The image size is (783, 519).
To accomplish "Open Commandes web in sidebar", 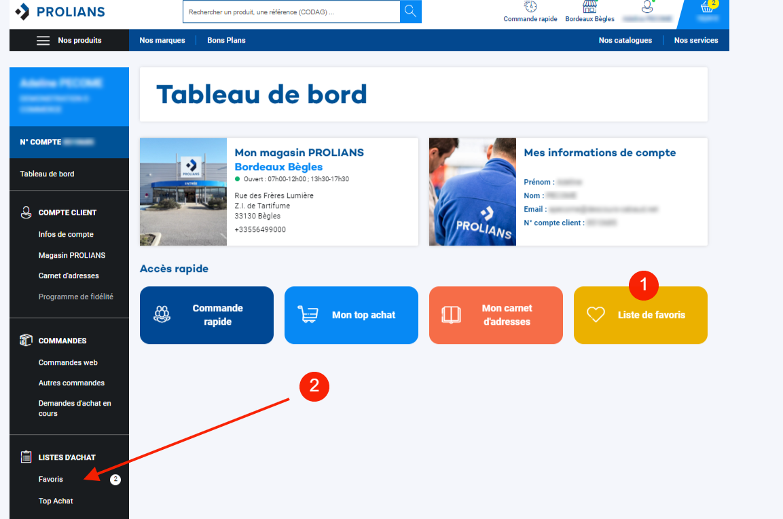I will (x=68, y=362).
